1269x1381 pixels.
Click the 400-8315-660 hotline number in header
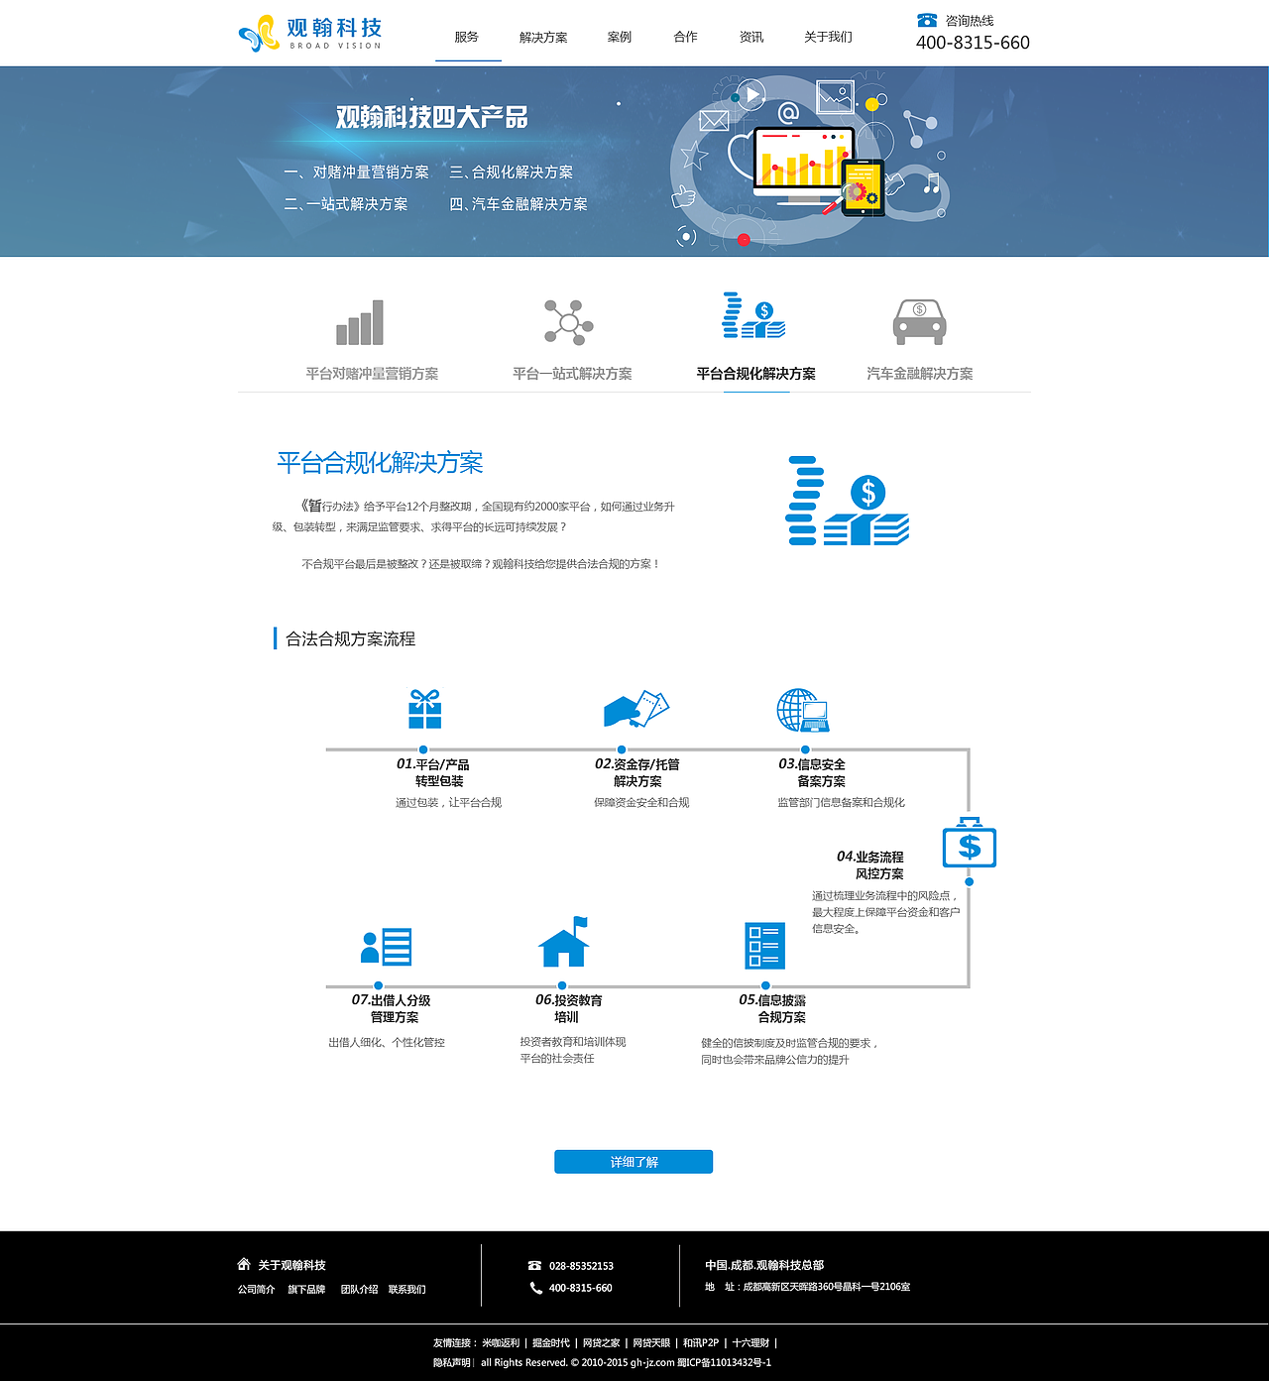973,43
